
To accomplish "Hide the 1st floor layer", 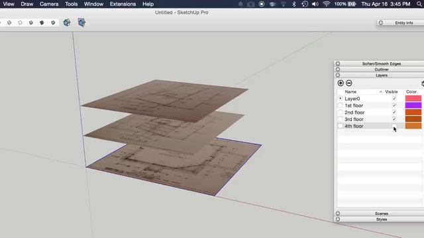I will tap(394, 106).
